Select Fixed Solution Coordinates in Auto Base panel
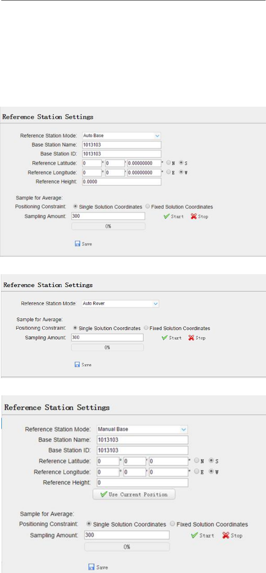The image size is (266, 573). [148, 207]
